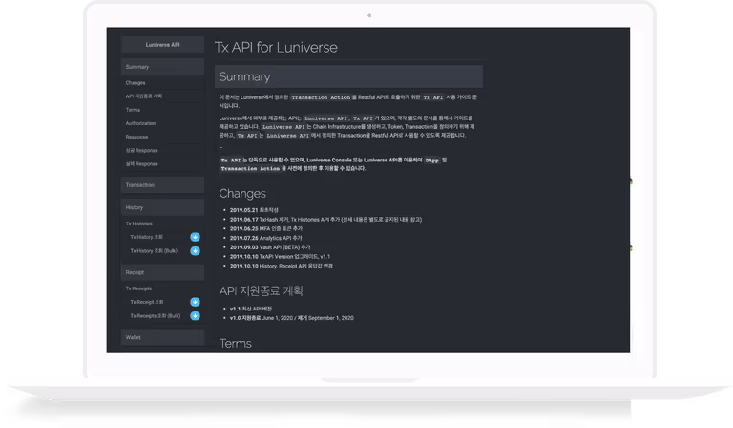This screenshot has width=733, height=428.
Task: Open the Tx History 조회 (Bulk) sidebar entry
Action: tap(154, 251)
